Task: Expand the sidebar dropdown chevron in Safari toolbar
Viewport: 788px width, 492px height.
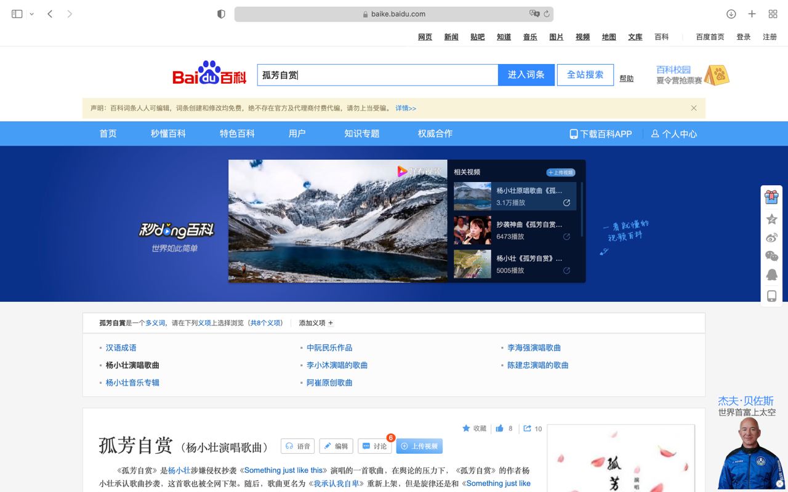Action: pyautogui.click(x=31, y=14)
